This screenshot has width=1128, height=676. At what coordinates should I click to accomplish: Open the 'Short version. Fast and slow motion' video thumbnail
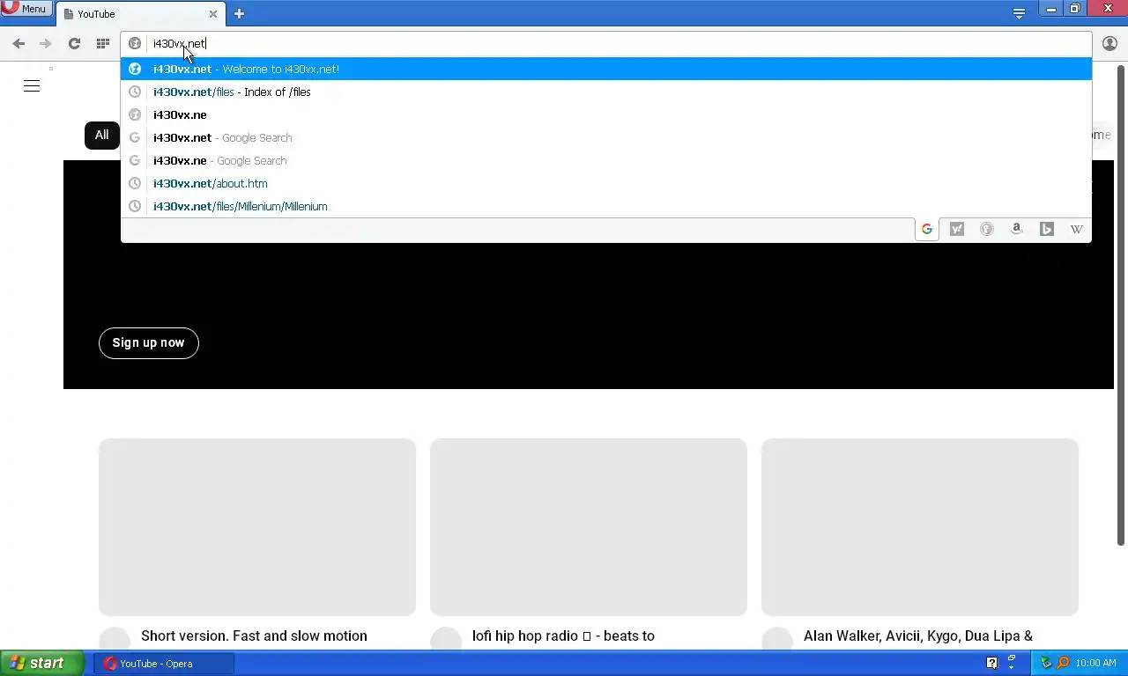(x=257, y=527)
